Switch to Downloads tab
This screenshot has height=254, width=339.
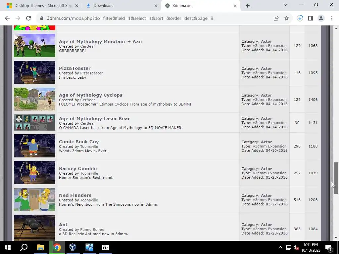point(121,6)
